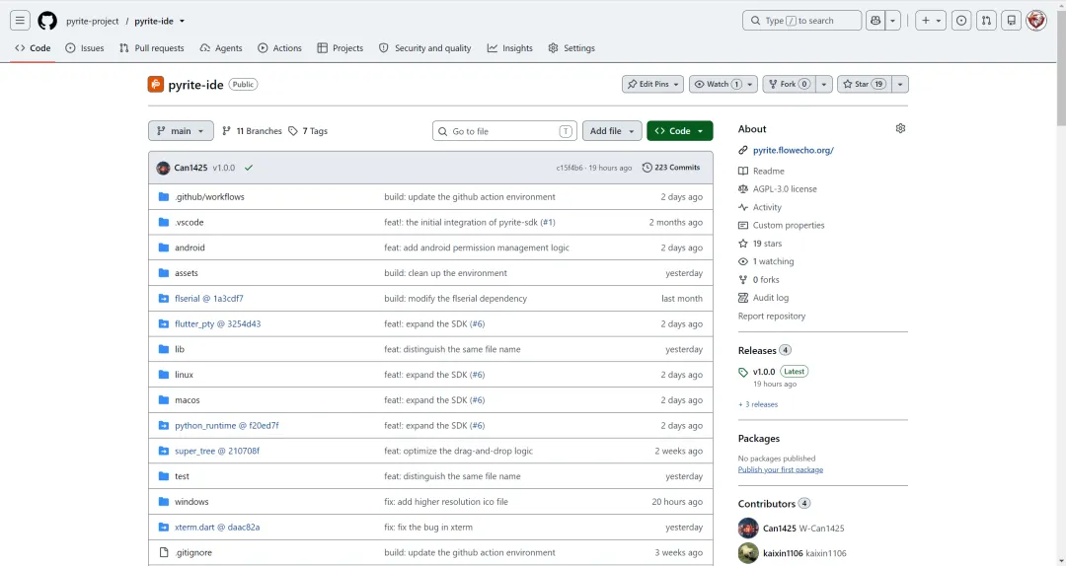Open the green Code dropdown button
This screenshot has height=566, width=1066.
click(x=680, y=130)
